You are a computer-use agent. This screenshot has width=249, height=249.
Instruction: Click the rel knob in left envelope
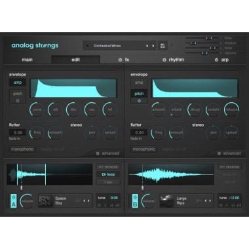pyautogui.click(x=110, y=109)
